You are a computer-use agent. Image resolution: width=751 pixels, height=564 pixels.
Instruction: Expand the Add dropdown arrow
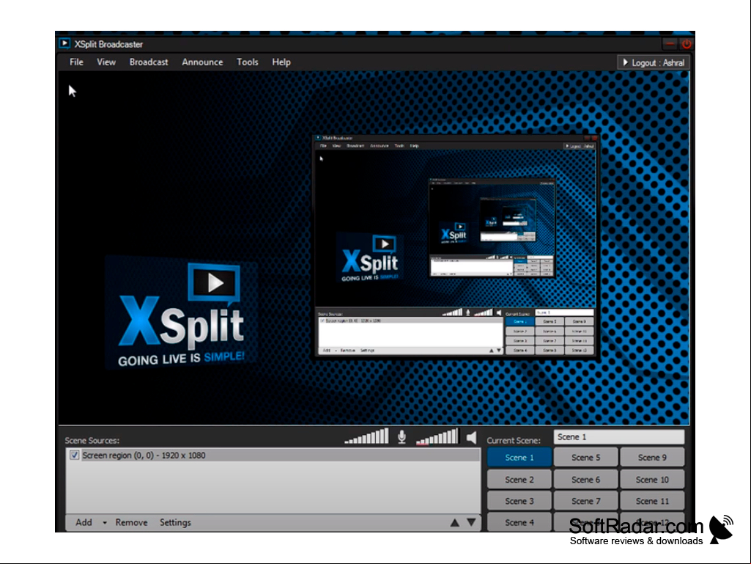point(105,523)
